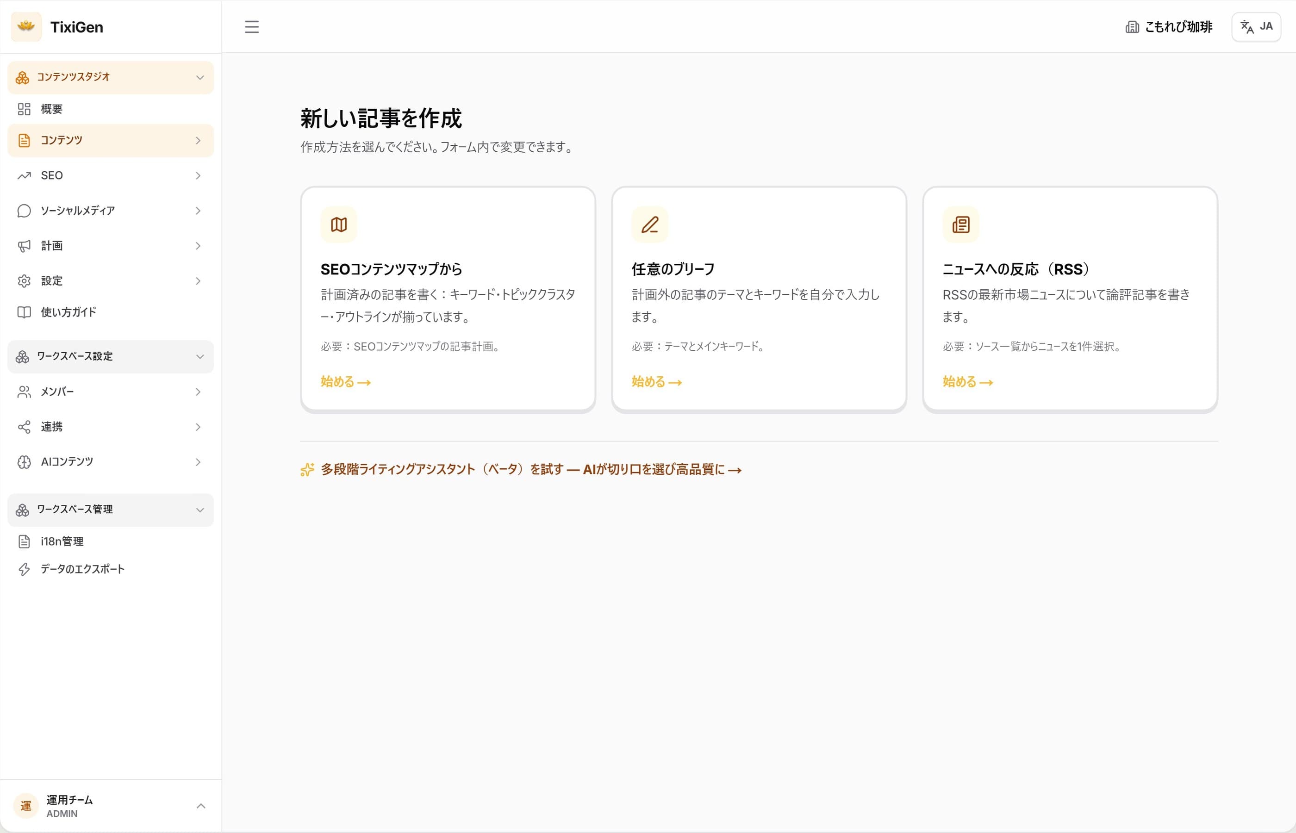Expand the ソーシャルメディア submenu chevron
Viewport: 1296px width, 833px height.
(198, 211)
